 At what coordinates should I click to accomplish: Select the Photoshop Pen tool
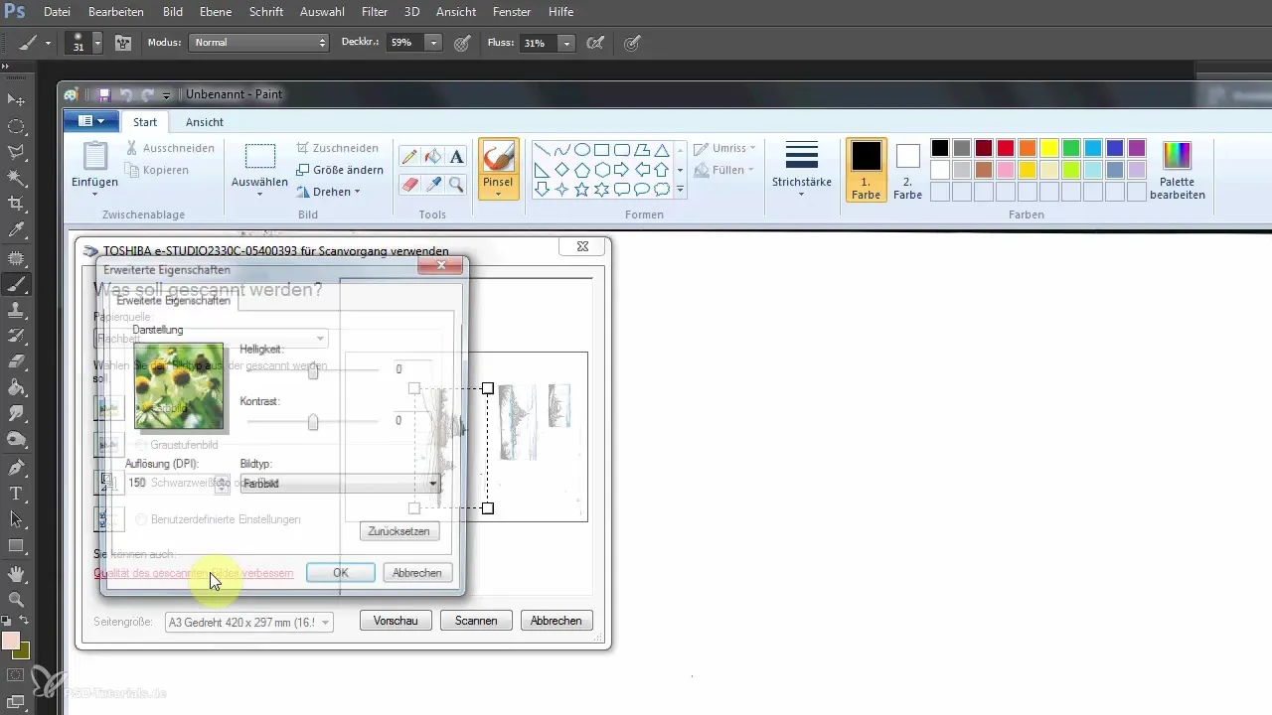[x=16, y=467]
